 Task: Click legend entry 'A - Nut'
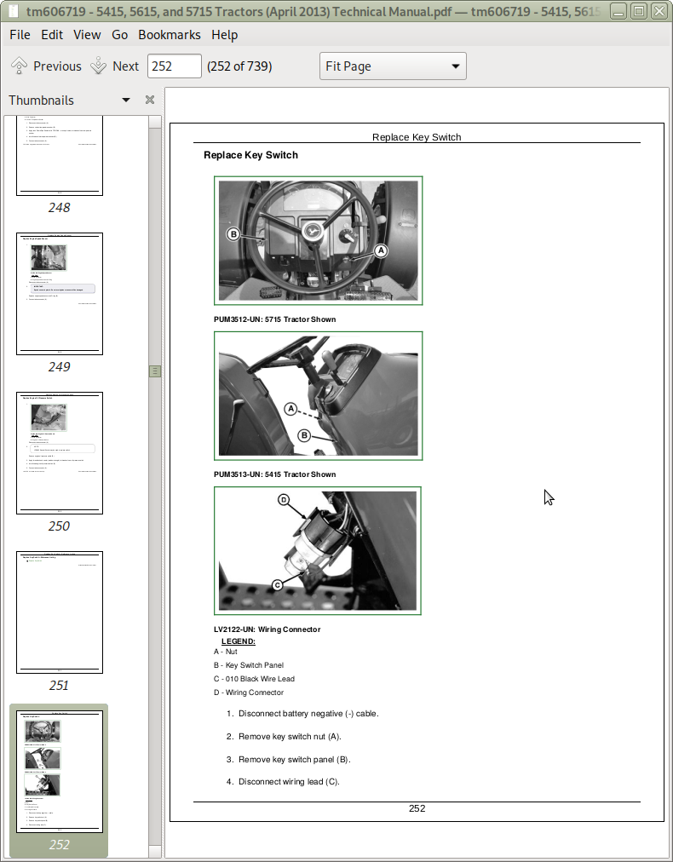[x=226, y=652]
